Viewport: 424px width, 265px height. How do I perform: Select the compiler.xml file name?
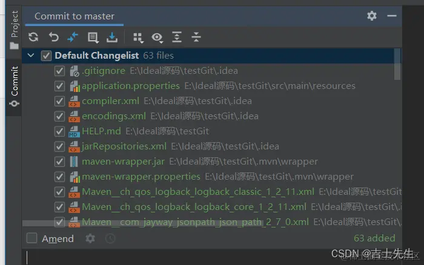tap(111, 101)
